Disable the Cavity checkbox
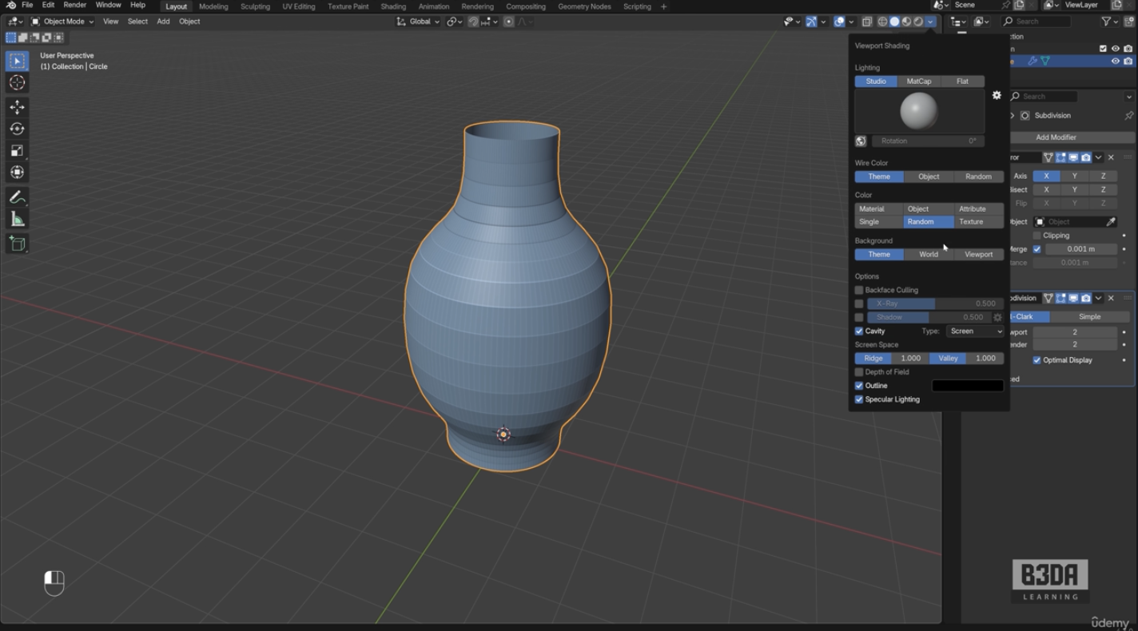This screenshot has width=1138, height=631. pyautogui.click(x=859, y=331)
